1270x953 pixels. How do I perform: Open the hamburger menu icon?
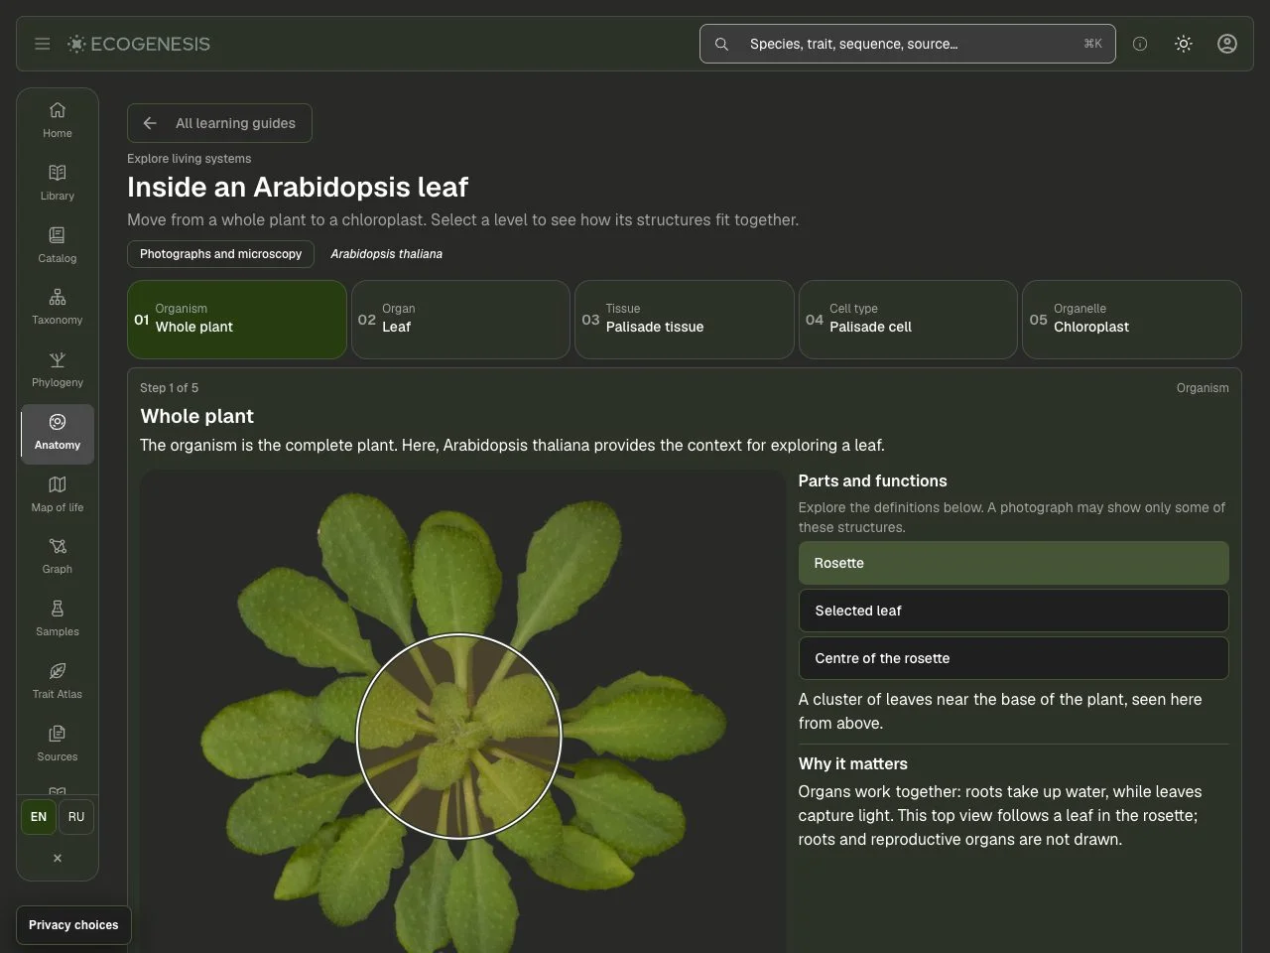pos(42,44)
